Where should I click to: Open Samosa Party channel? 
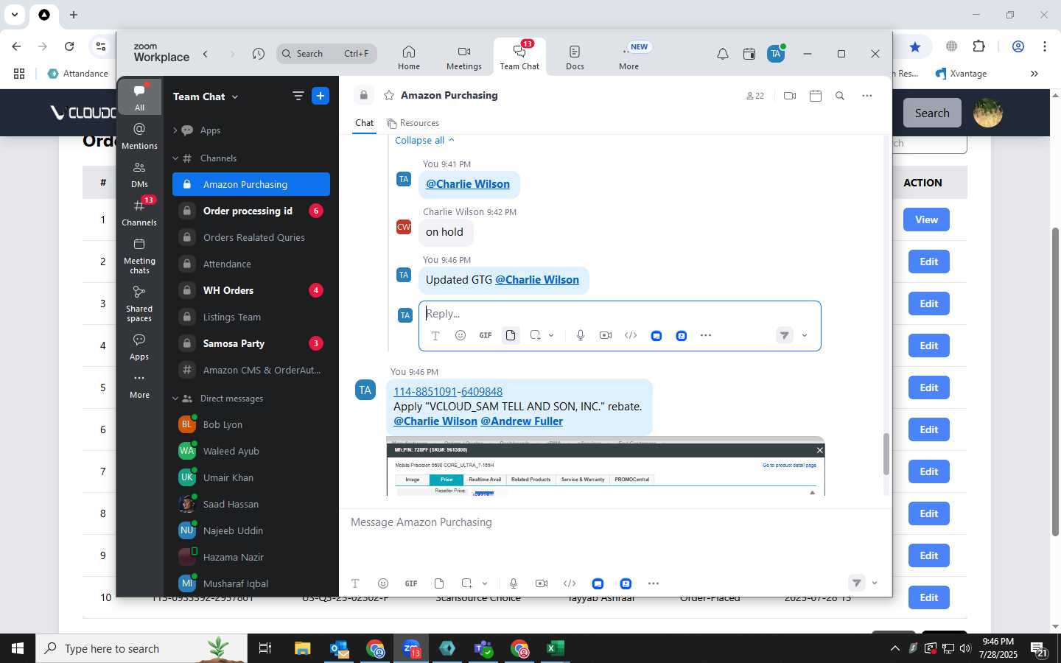pos(251,343)
